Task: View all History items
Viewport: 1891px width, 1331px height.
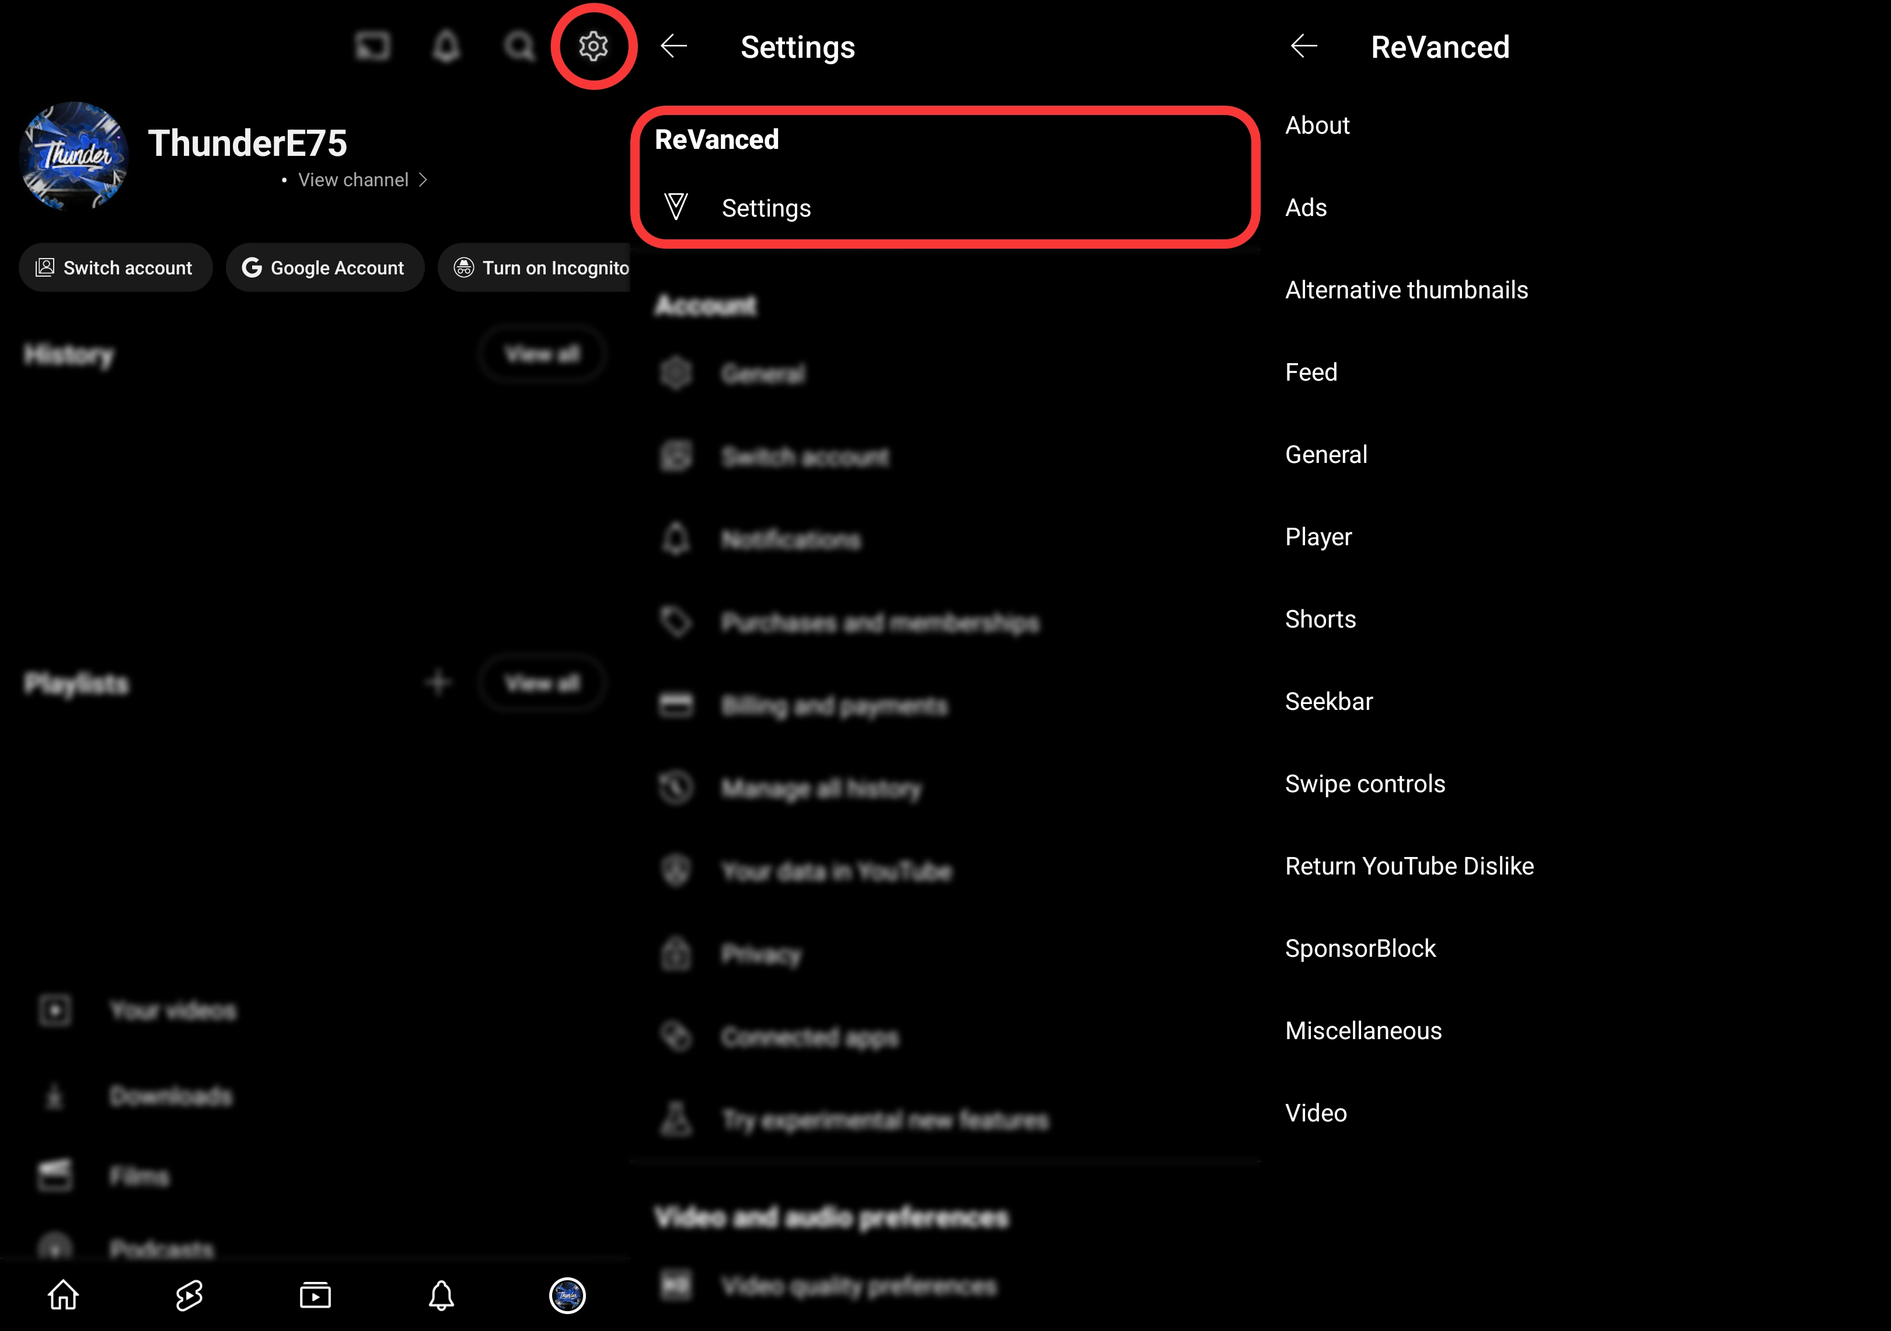Action: (542, 353)
